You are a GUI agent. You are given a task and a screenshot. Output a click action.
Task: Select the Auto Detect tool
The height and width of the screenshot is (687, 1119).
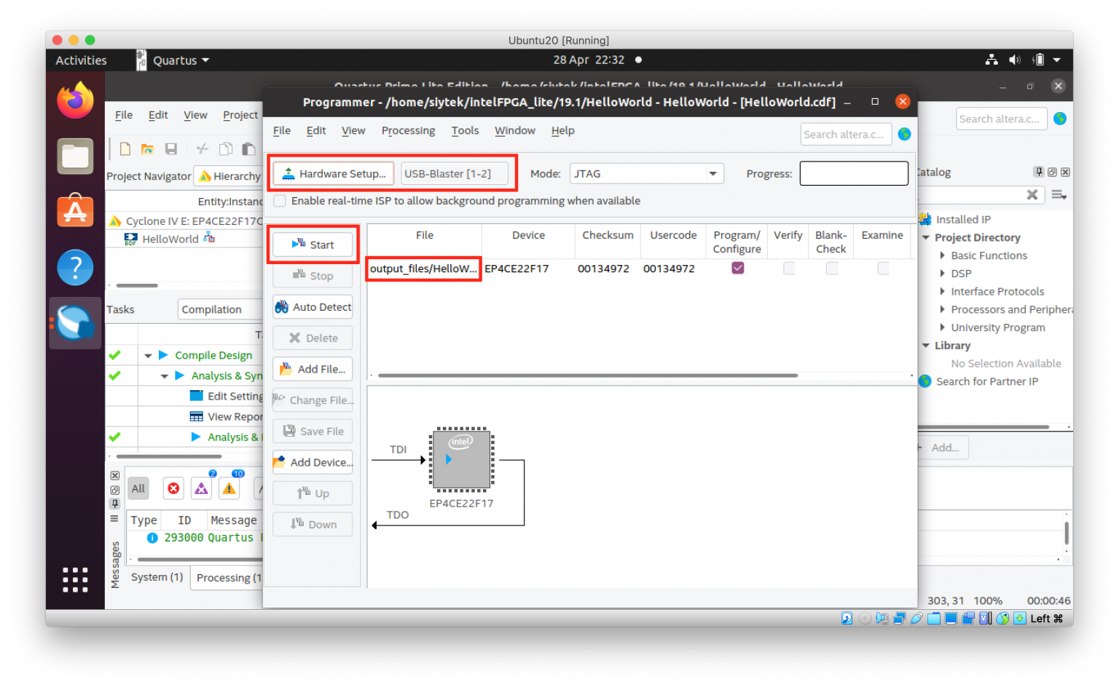click(312, 306)
